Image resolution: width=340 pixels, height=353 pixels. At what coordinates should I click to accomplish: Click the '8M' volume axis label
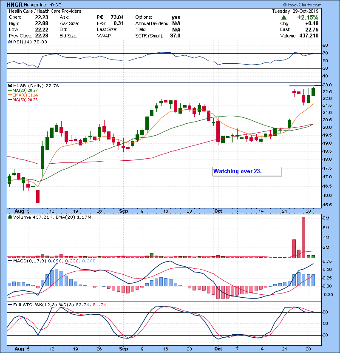tap(326, 218)
